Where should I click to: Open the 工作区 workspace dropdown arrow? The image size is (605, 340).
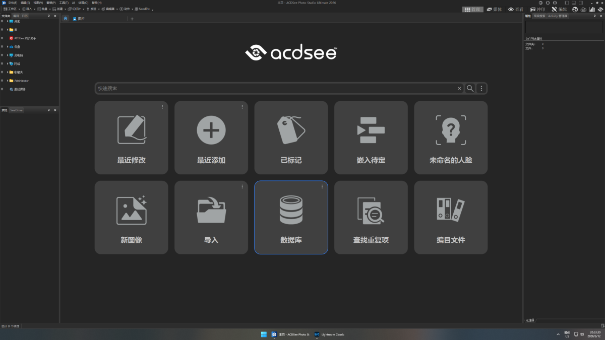pyautogui.click(x=18, y=9)
